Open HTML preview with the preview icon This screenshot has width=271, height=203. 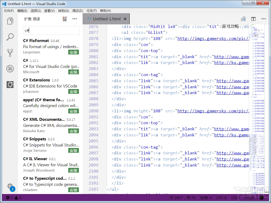pos(243,19)
